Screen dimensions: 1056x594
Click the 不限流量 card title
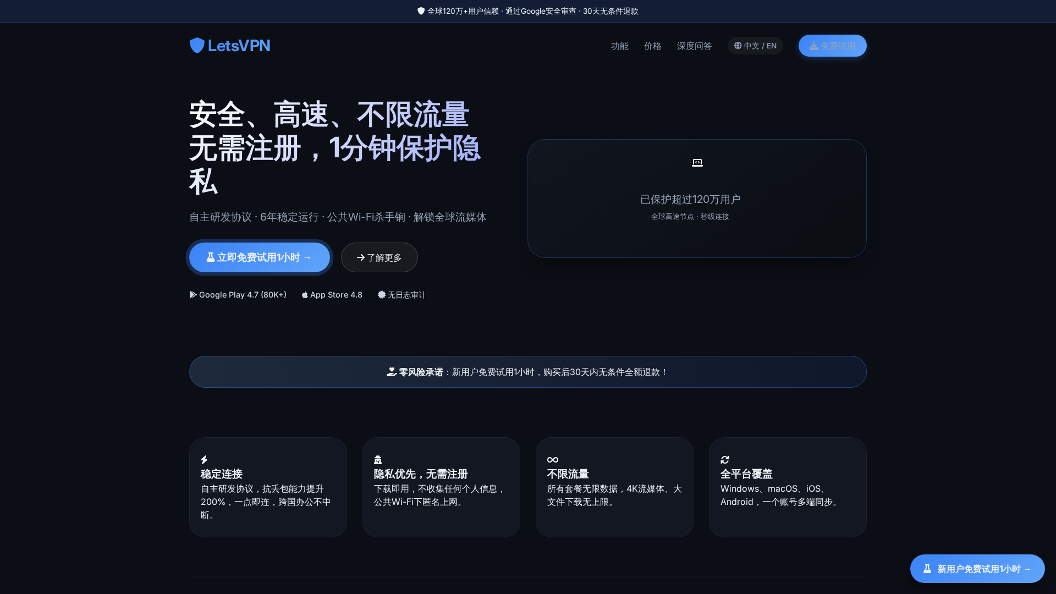(568, 474)
